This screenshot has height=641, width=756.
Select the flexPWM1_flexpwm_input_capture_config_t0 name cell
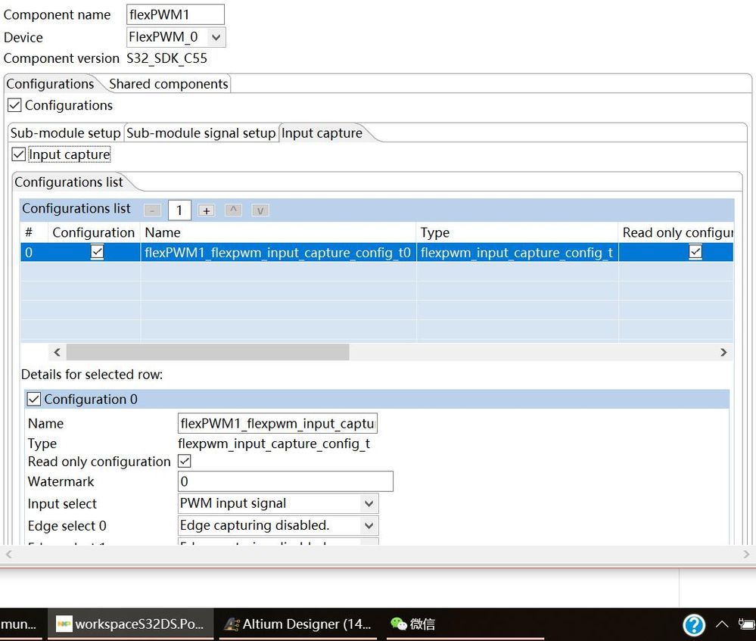click(278, 252)
